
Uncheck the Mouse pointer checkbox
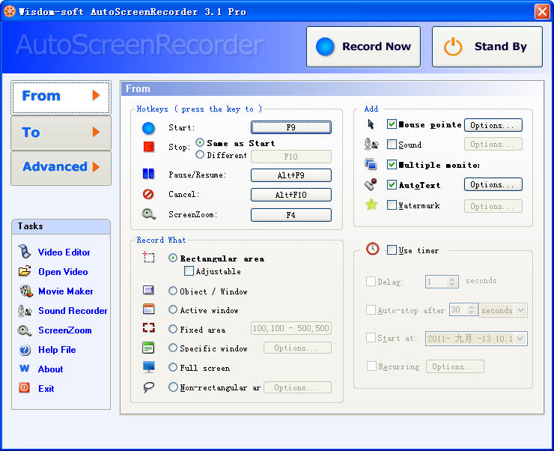click(x=392, y=124)
